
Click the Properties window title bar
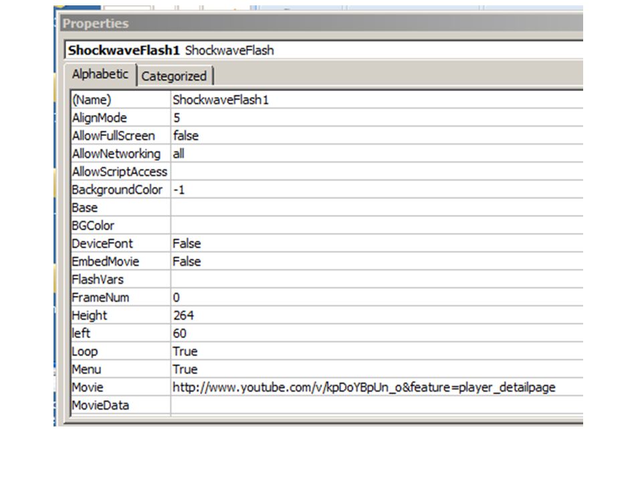click(x=322, y=23)
